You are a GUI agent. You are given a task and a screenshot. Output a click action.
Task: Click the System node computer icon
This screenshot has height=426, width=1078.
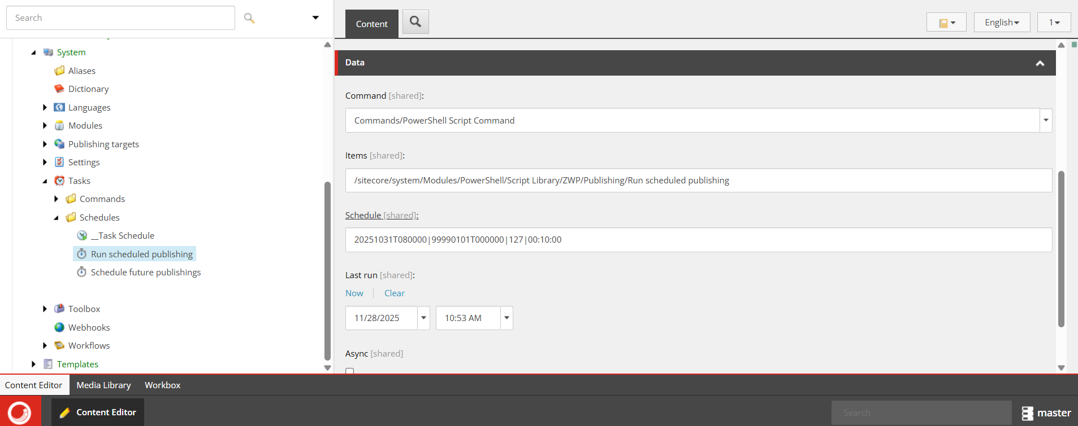coord(48,52)
